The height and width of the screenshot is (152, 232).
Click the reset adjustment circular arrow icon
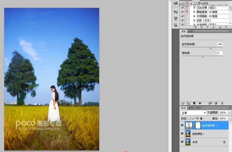pos(216,103)
